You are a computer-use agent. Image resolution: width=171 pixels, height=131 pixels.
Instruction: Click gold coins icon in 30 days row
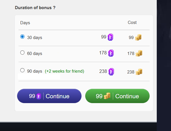(138, 37)
